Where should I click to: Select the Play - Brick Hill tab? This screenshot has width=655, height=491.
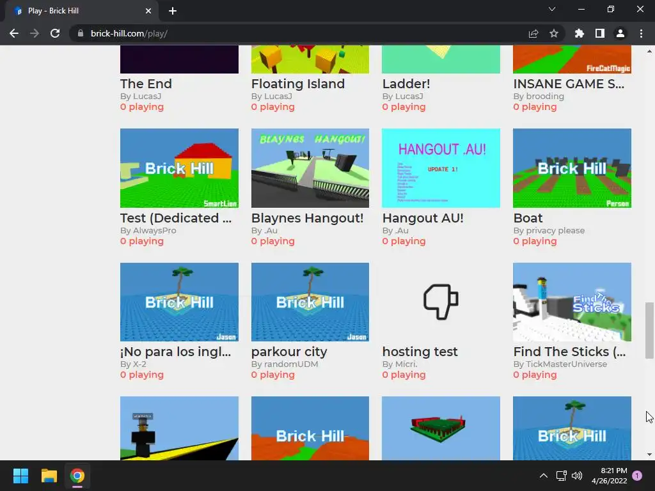click(81, 11)
